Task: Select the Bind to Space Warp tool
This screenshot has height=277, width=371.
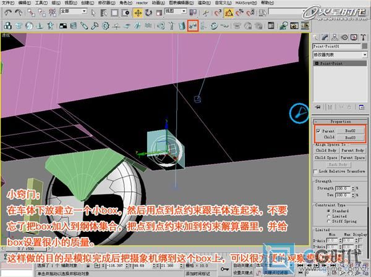Action: [x=53, y=13]
